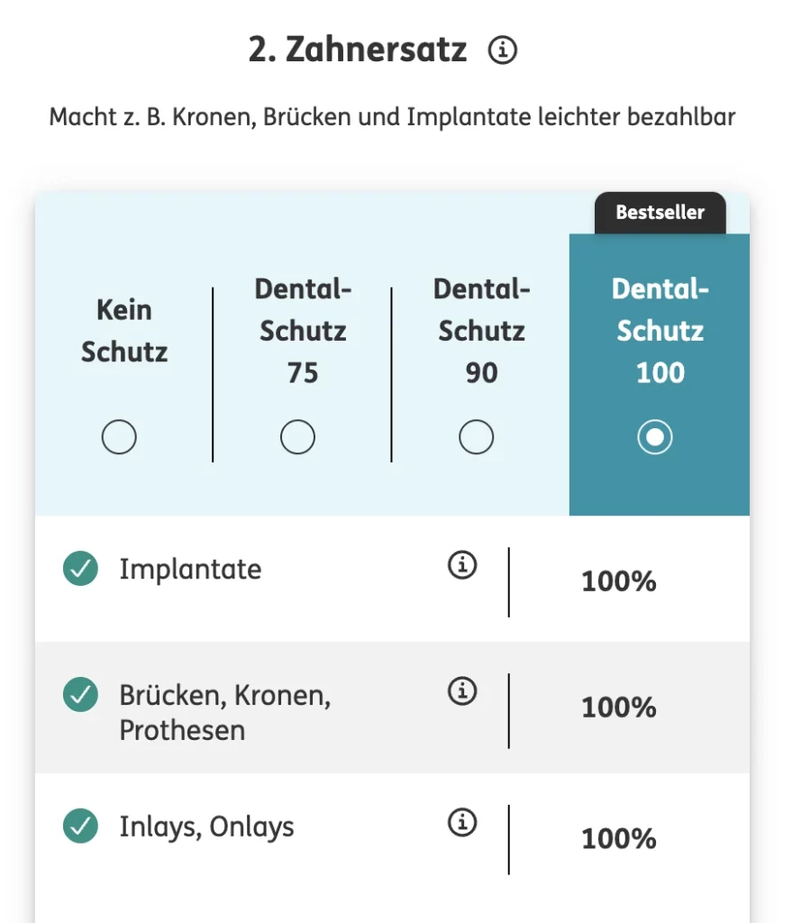This screenshot has width=811, height=923.
Task: Choose the Dental-Schutz 90 radio option
Action: tap(476, 437)
